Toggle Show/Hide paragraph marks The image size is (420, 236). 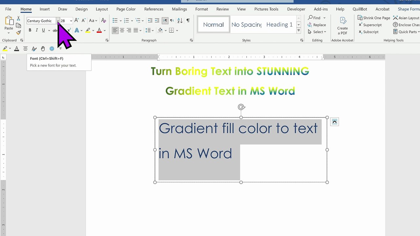tap(188, 21)
